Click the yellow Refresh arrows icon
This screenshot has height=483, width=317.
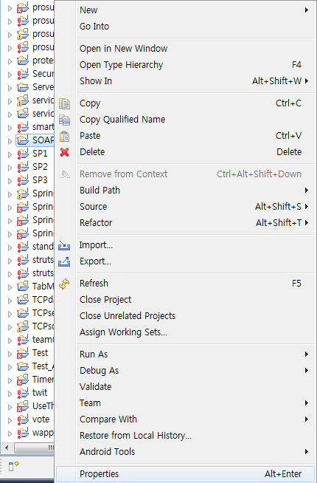pos(65,284)
